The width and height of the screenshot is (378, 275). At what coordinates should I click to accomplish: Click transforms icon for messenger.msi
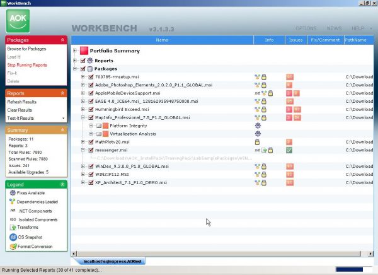coord(264,150)
